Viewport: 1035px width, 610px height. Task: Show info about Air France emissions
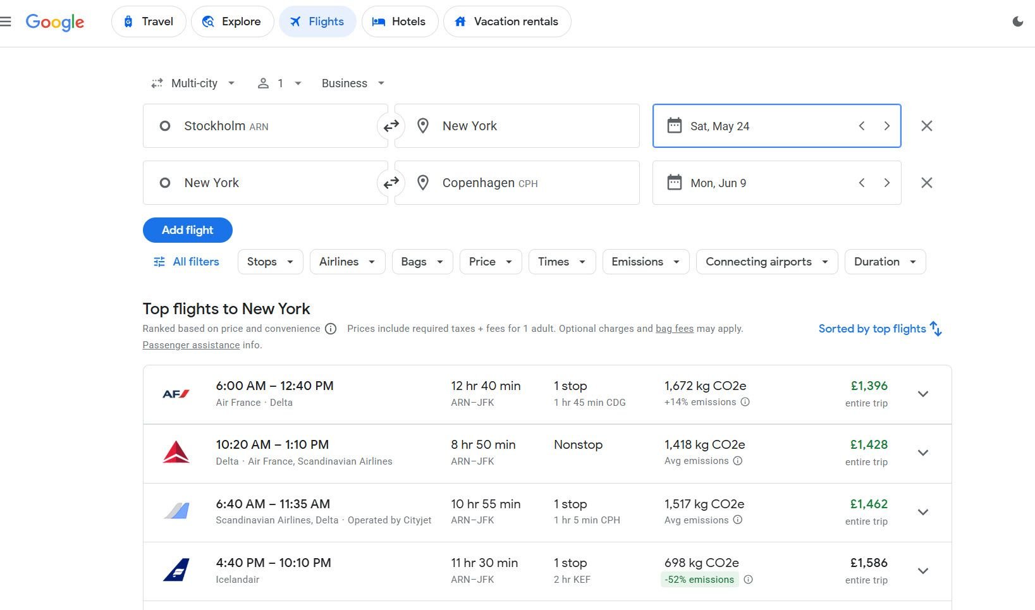745,402
